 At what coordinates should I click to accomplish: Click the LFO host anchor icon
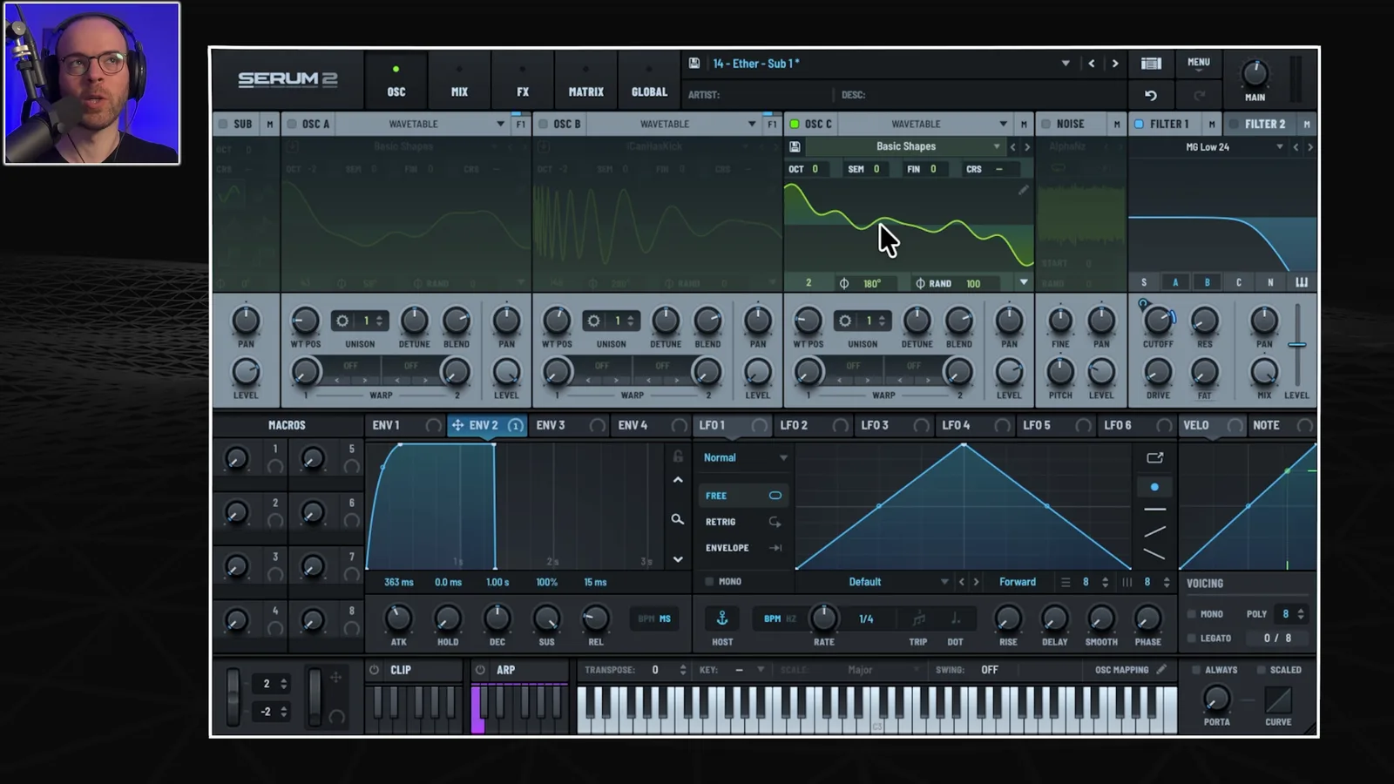click(x=722, y=618)
